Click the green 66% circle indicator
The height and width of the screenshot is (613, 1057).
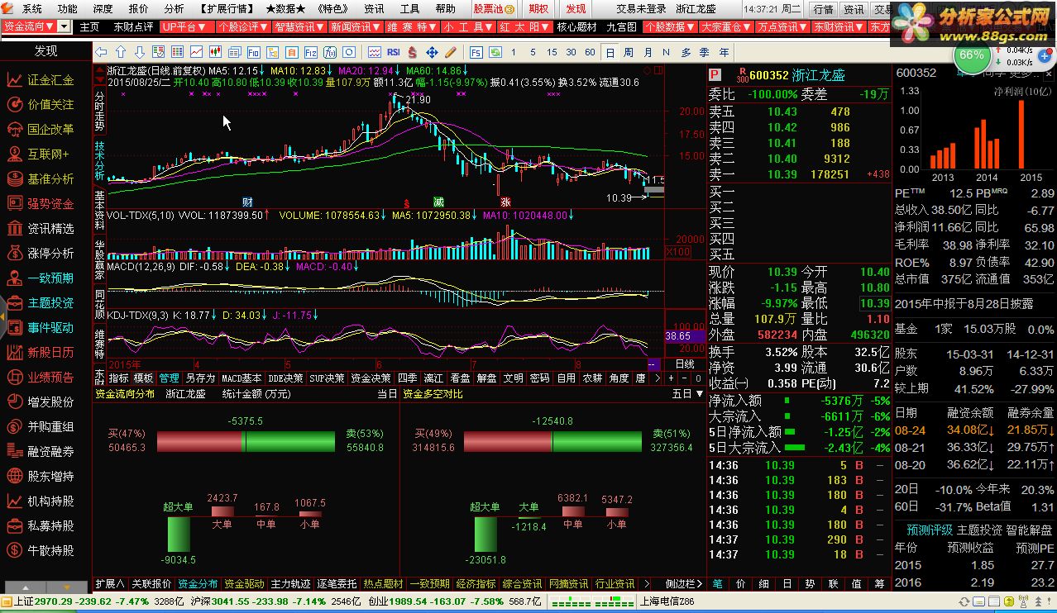point(971,55)
